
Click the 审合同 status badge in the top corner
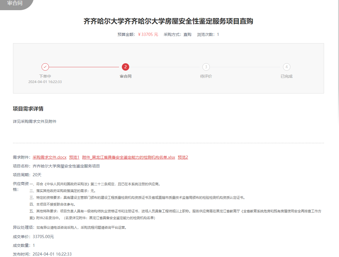coord(15,4)
